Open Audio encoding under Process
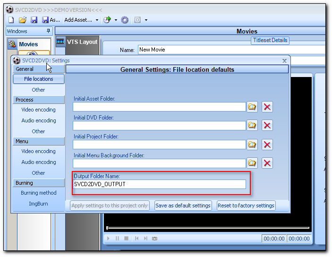This screenshot has height=257, width=332. click(x=39, y=120)
